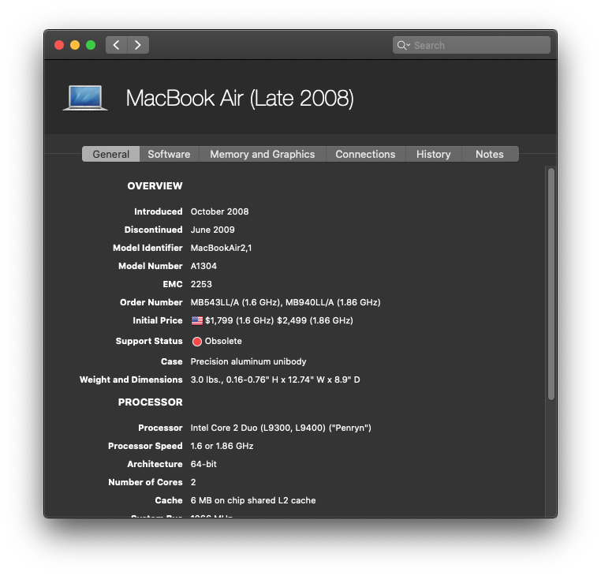Click the OVERVIEW section heading
This screenshot has width=601, height=576.
click(155, 186)
